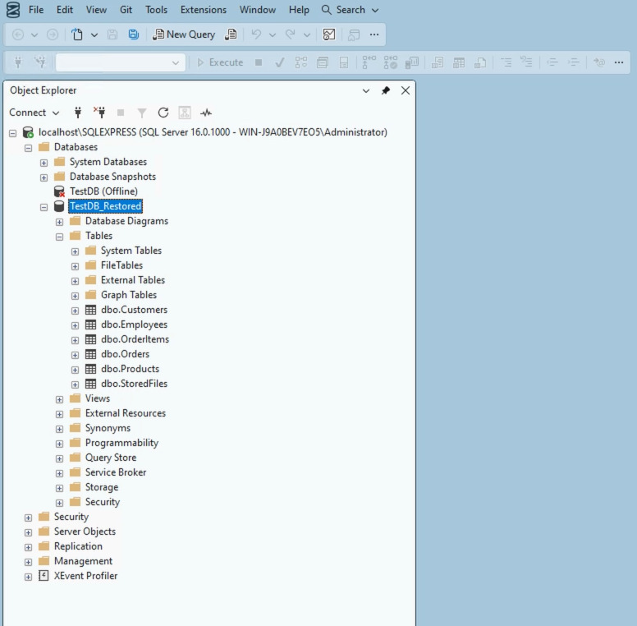Click the Save icon in toolbar

[112, 35]
